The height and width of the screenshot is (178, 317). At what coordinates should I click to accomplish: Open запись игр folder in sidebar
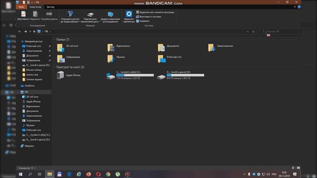[x=30, y=75]
